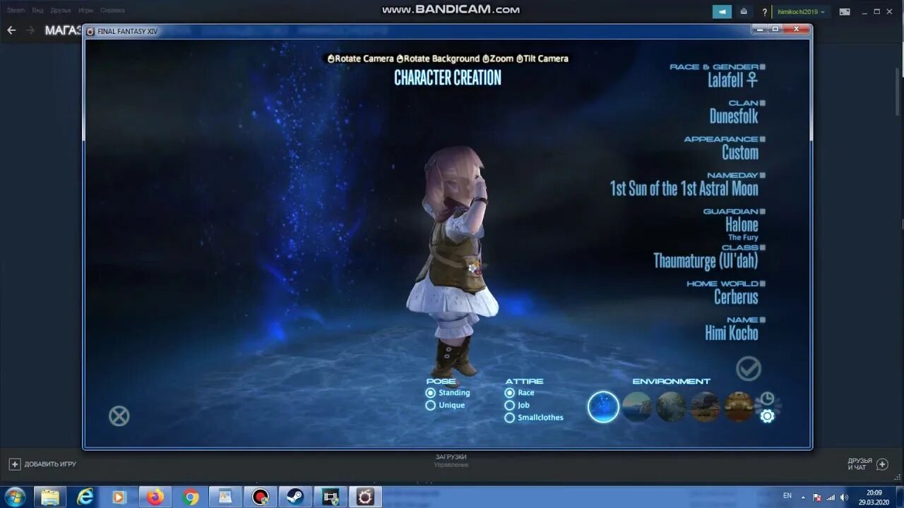Screen dimensions: 904x508
Task: Select the Standing pose option
Action: point(447,393)
